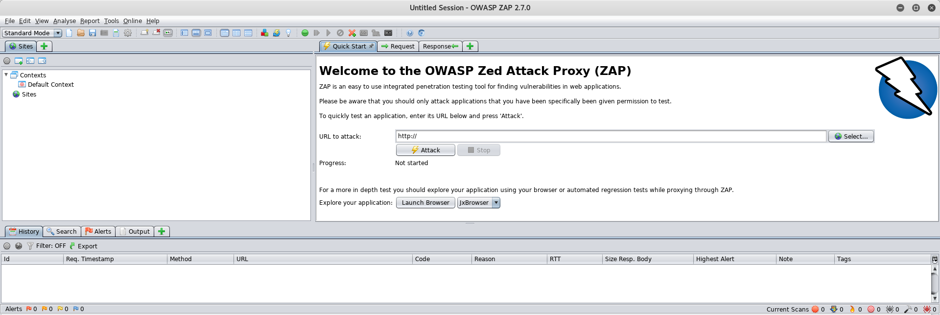Click the Launch Browser button

425,202
